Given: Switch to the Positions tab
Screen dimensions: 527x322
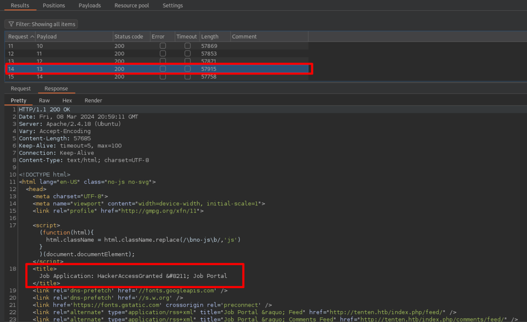Looking at the screenshot, I should click(54, 6).
